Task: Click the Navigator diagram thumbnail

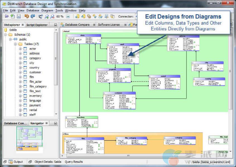Action: (29, 139)
